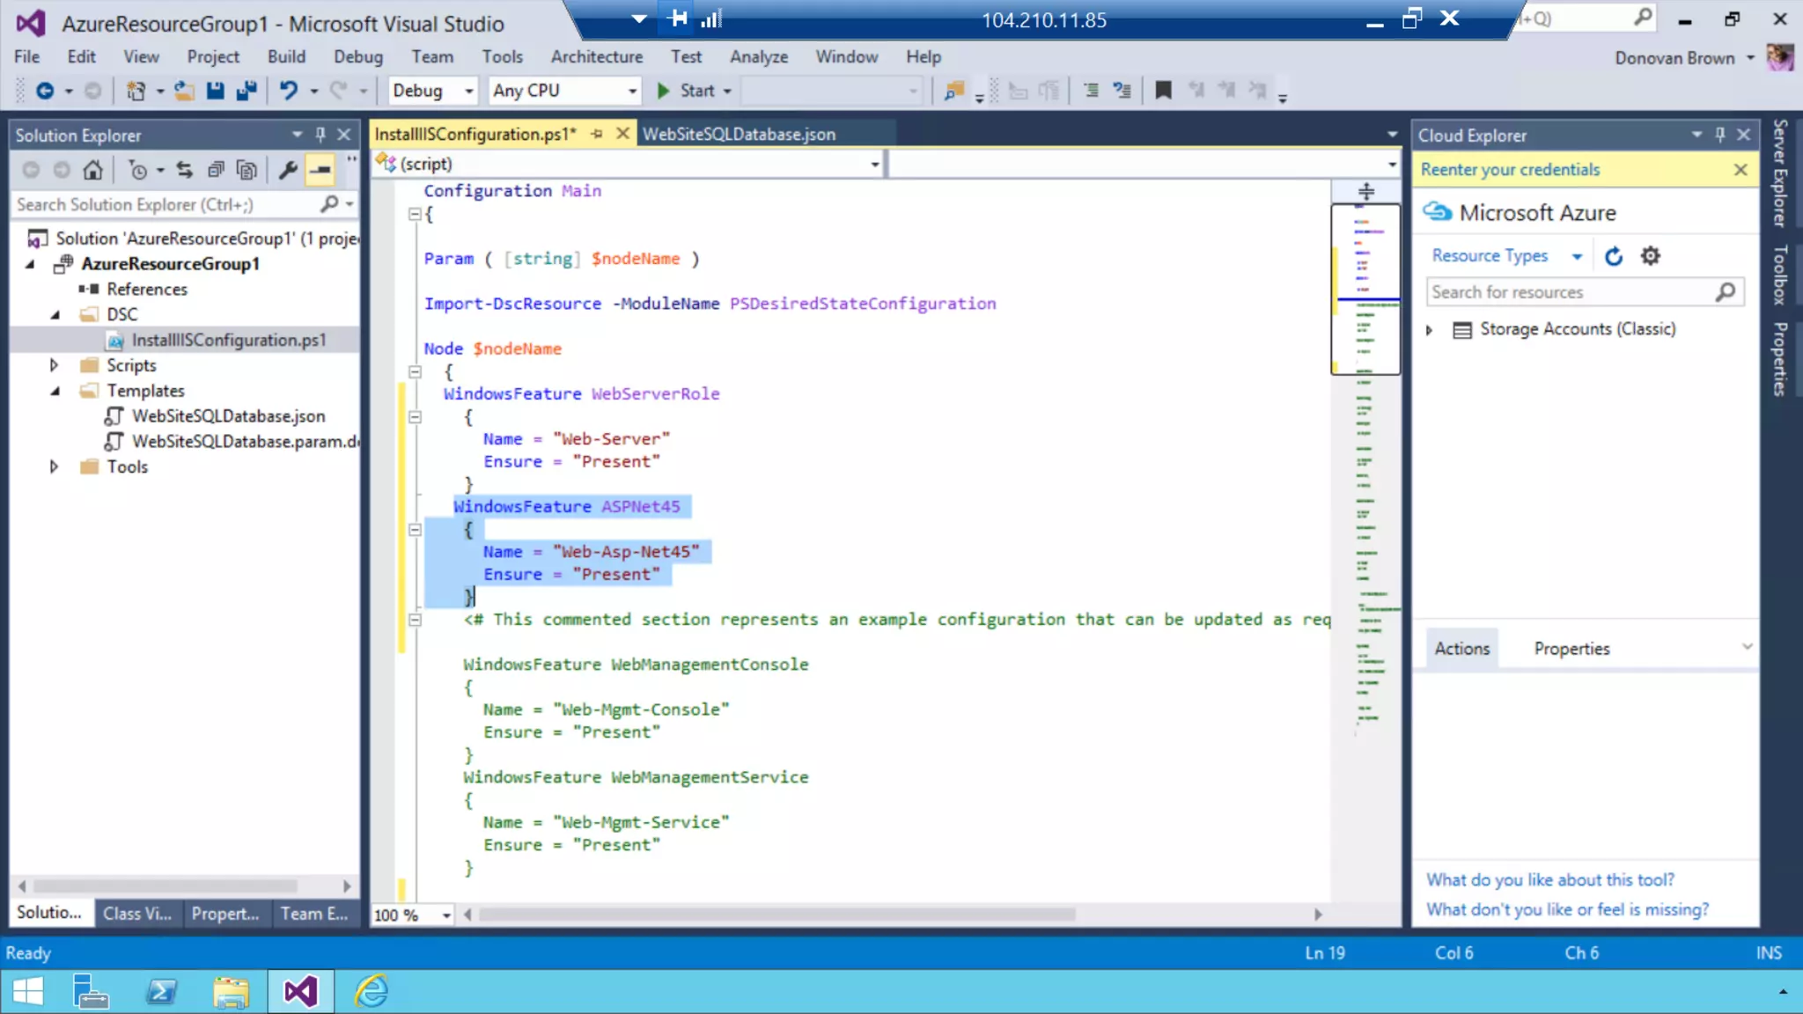The image size is (1803, 1014).
Task: Switch to WebSiteSQLDatabase.json tab
Action: point(739,134)
